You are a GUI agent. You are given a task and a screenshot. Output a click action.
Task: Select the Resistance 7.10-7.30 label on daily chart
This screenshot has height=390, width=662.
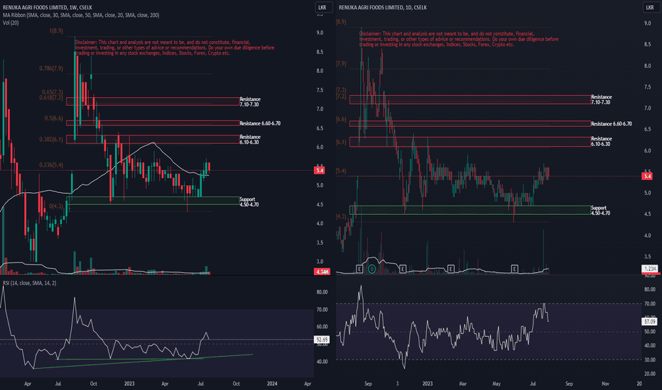[601, 99]
